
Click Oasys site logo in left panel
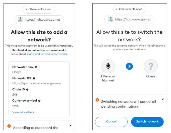click(x=20, y=19)
